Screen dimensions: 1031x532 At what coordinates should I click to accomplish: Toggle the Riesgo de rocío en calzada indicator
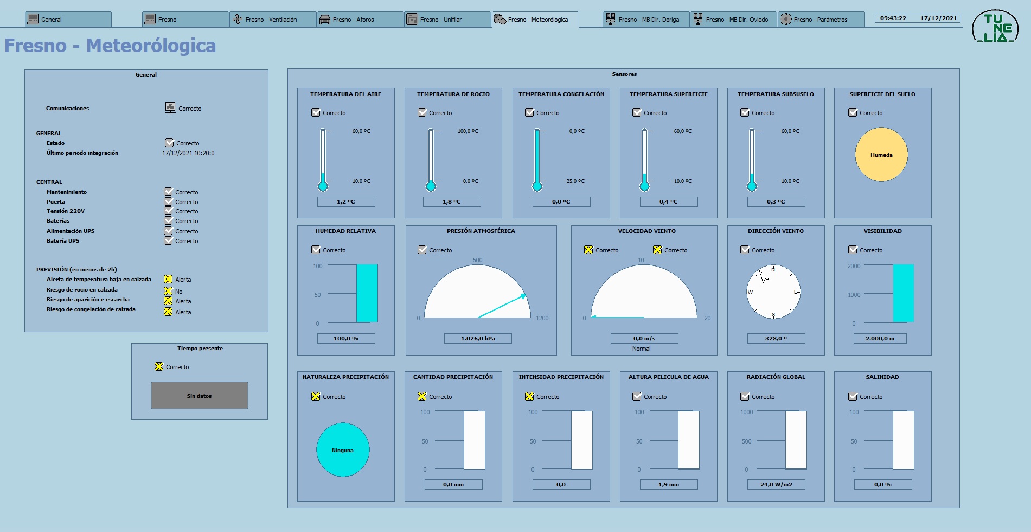168,291
